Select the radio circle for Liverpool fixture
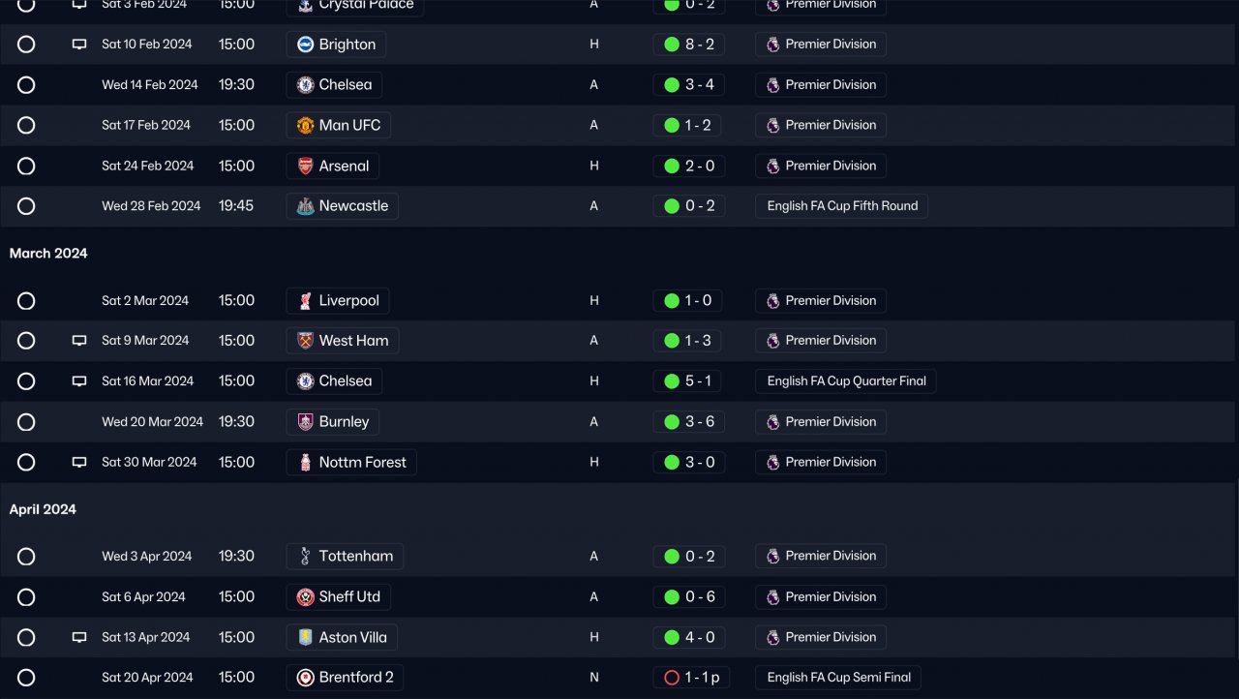Viewport: 1239px width, 699px height. 26,301
